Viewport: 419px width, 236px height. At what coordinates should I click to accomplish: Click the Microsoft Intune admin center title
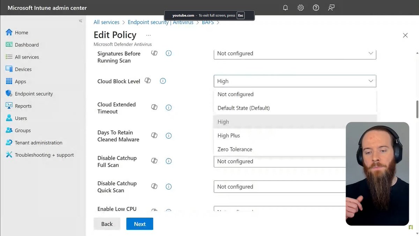47,8
